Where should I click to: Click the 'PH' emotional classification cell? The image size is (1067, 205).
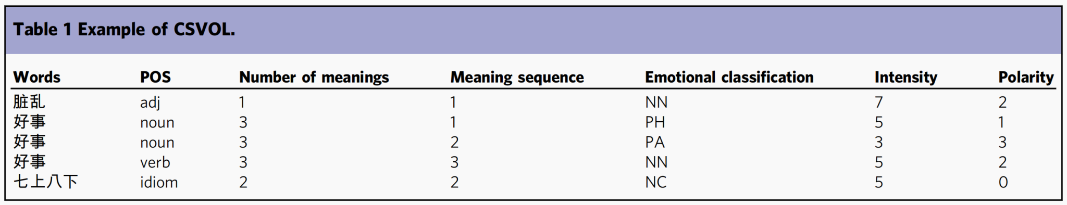click(655, 122)
